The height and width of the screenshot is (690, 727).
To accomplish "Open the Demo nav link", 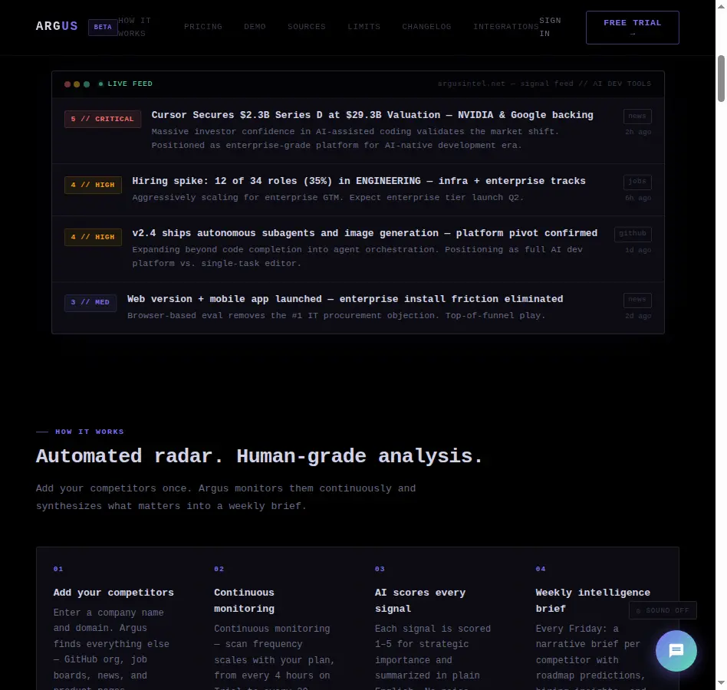I will click(255, 27).
